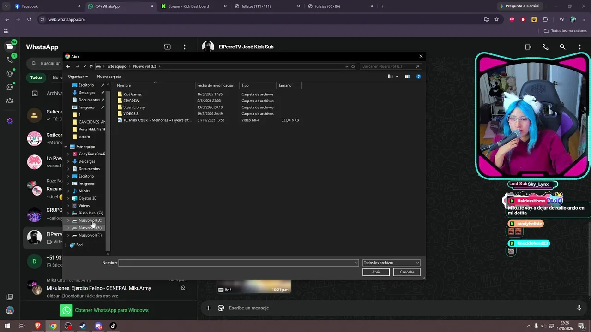Open Brave browser from the taskbar
The height and width of the screenshot is (332, 591).
[38, 326]
